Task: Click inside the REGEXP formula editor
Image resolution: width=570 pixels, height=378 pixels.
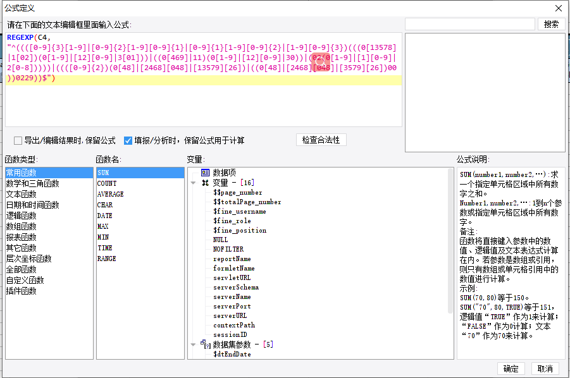Action: coord(204,80)
